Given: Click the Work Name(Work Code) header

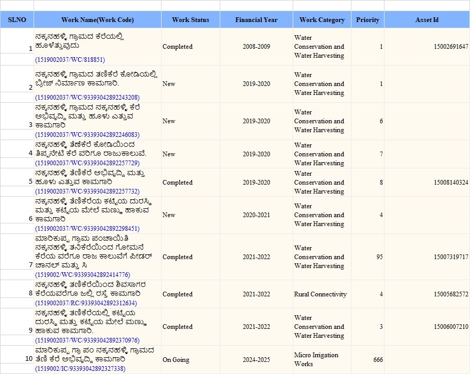Looking at the screenshot, I should point(98,20).
